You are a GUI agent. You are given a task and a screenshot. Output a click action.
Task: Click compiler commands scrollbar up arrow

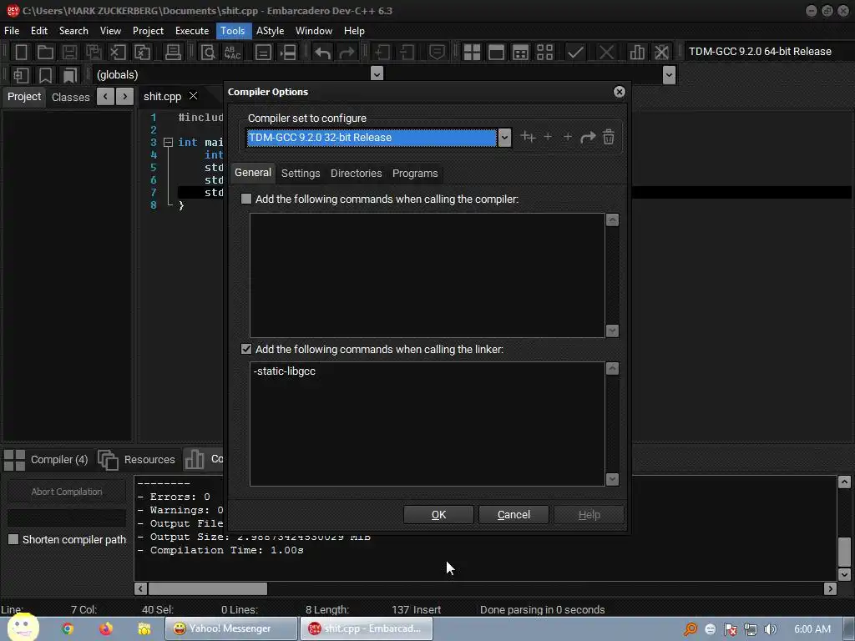pos(612,220)
